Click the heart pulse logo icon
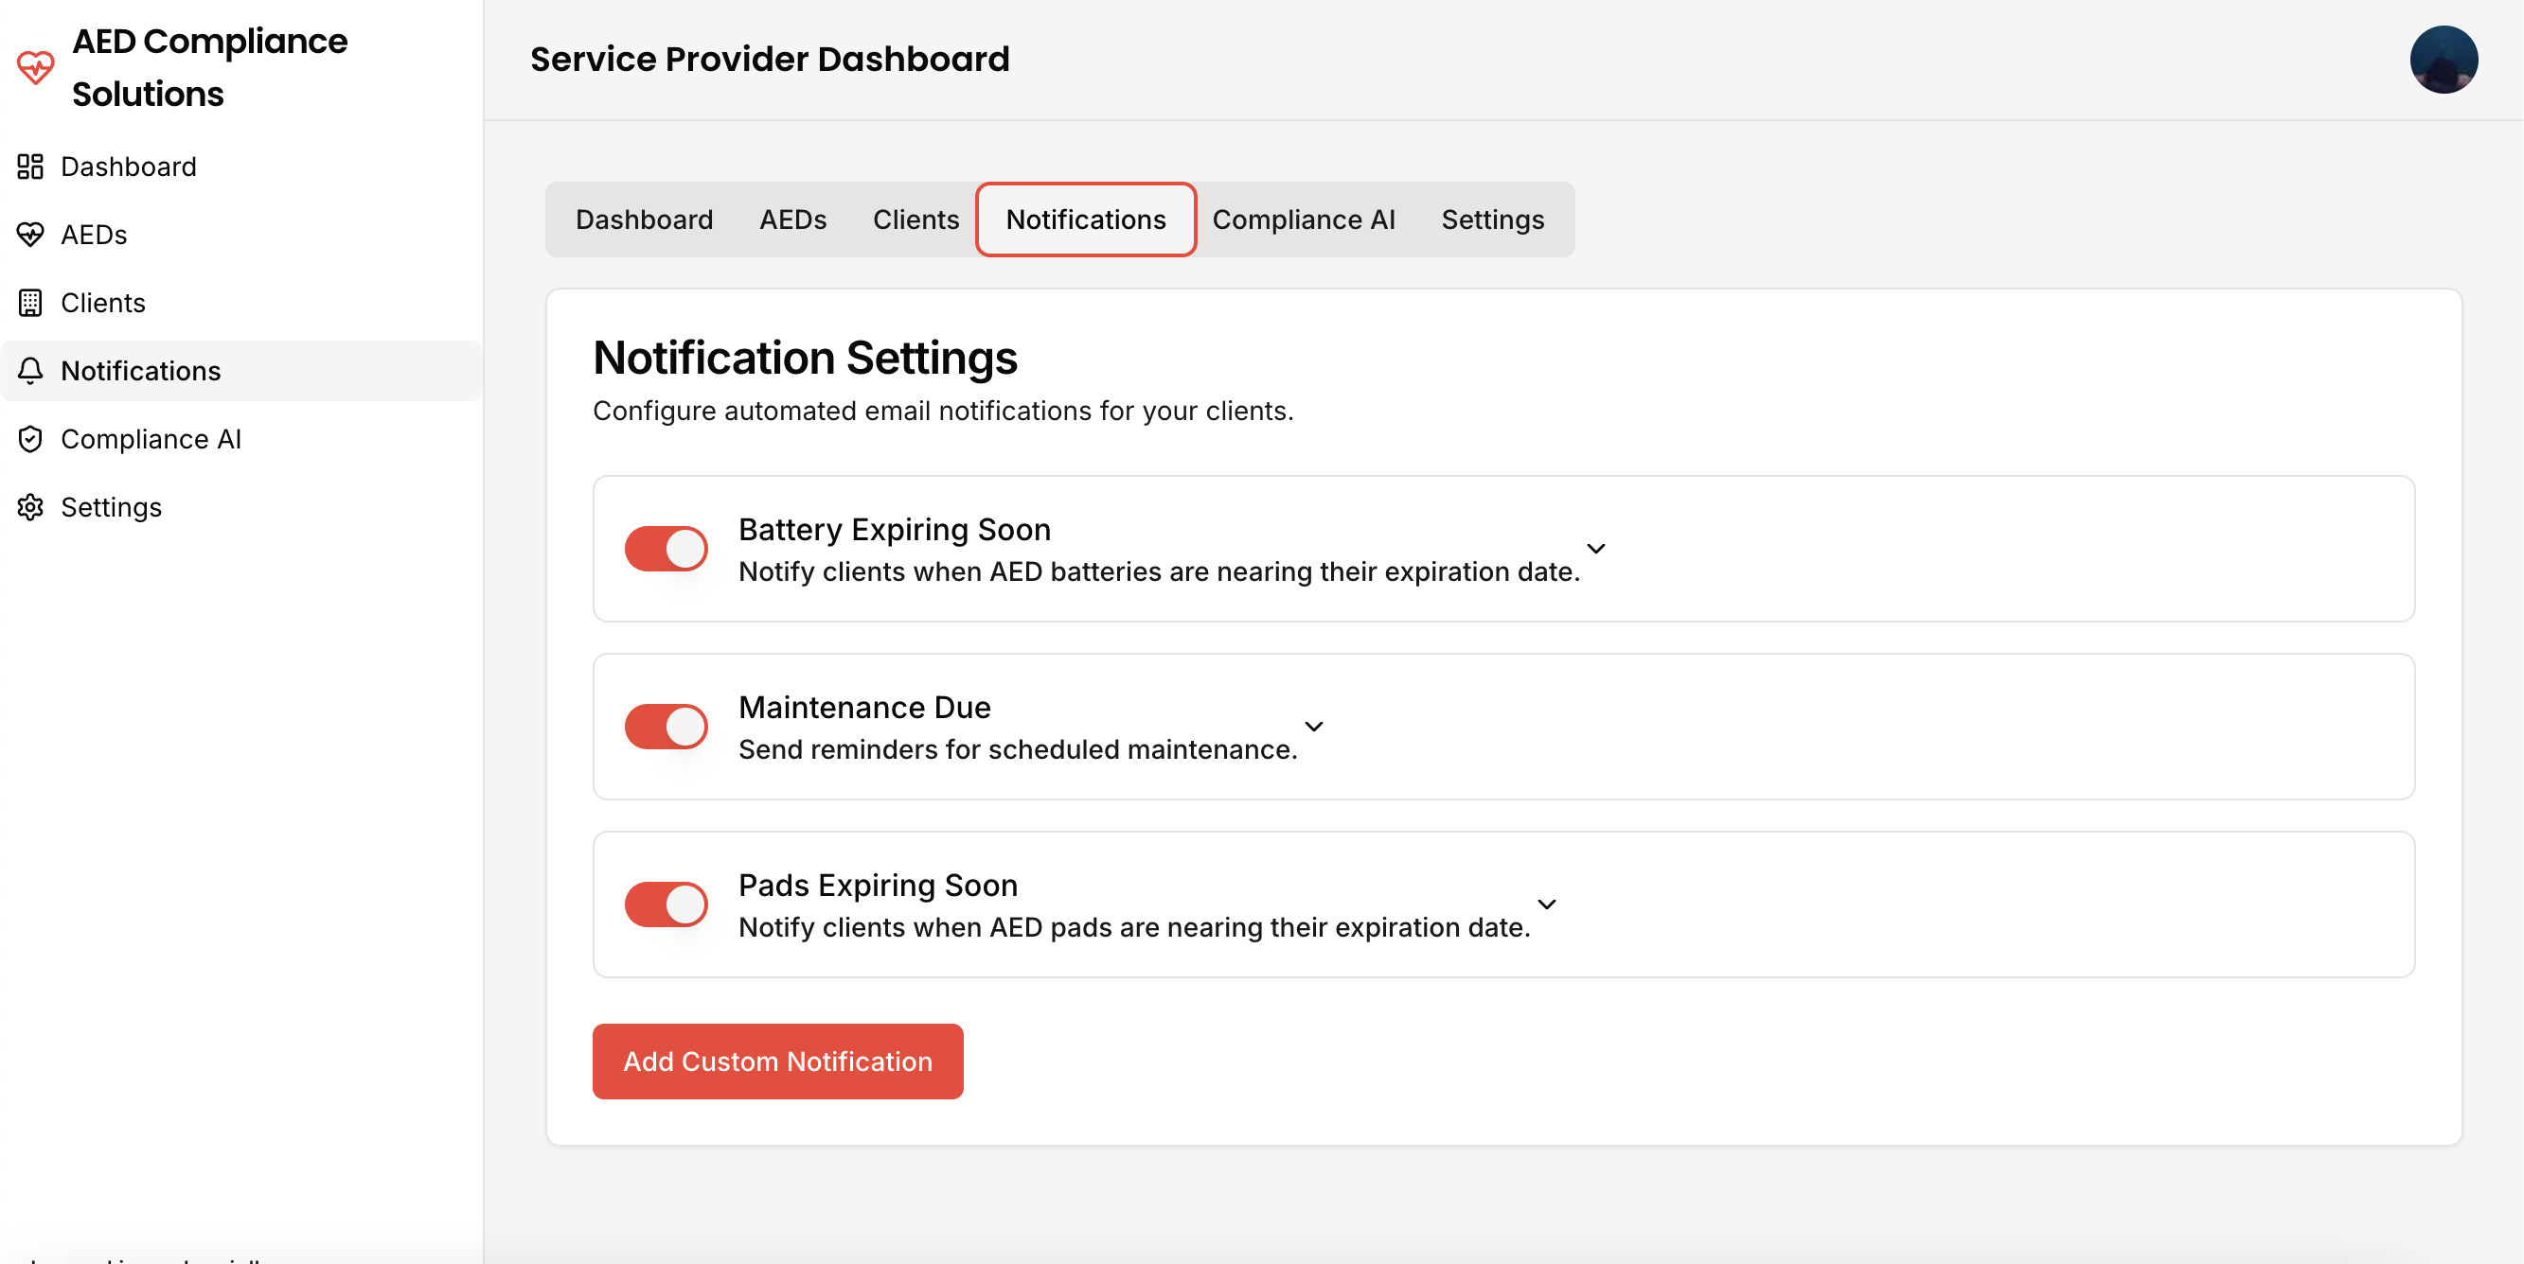 click(x=35, y=67)
